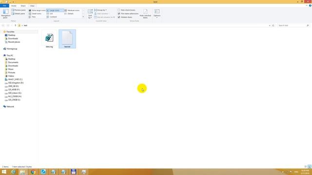Toggle the Details pane
This screenshot has width=312, height=175.
[19, 14]
